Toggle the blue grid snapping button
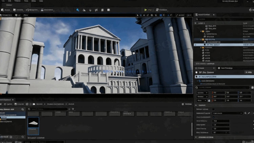Viewport: 254px width, 143px height. [161, 15]
